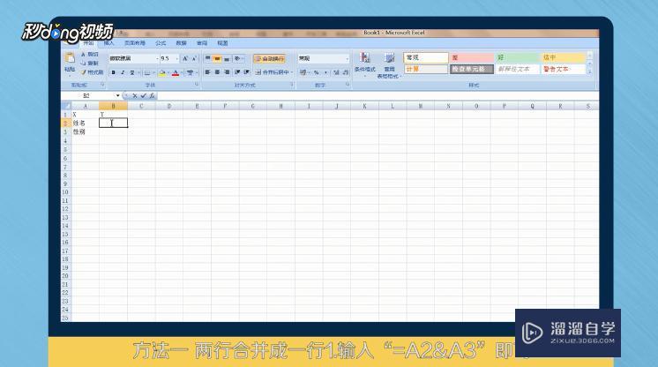This screenshot has height=367, width=658.
Task: Click the Copy (复制) icon
Action: 84,63
